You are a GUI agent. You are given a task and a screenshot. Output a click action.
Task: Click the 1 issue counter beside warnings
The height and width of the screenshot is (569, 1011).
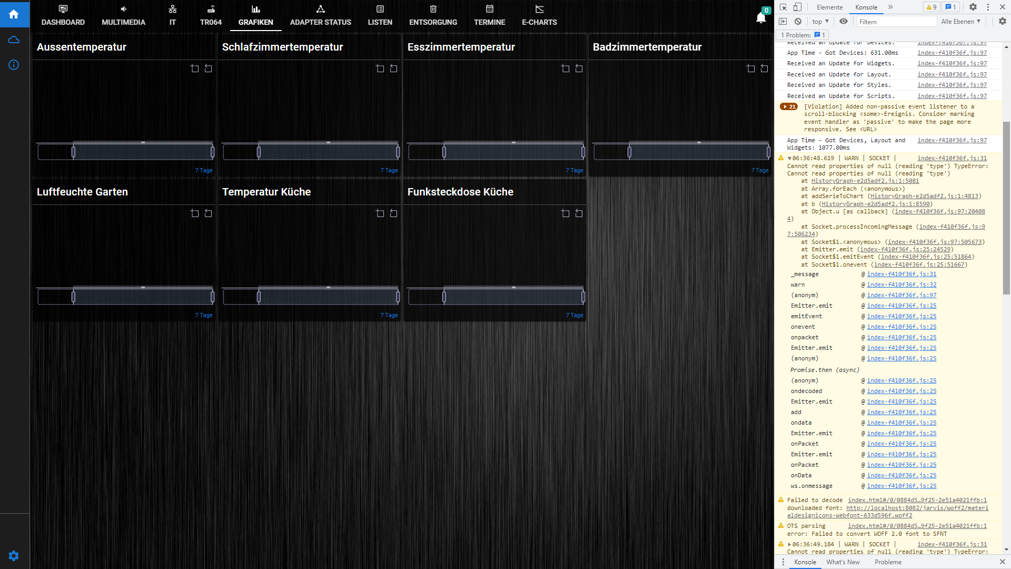(x=951, y=7)
